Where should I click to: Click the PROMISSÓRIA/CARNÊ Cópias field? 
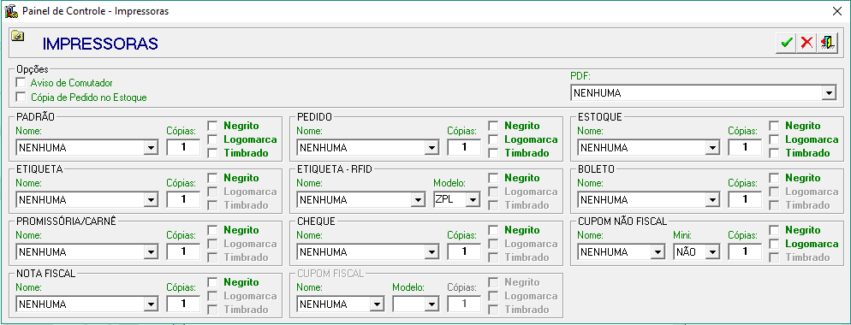pyautogui.click(x=183, y=252)
